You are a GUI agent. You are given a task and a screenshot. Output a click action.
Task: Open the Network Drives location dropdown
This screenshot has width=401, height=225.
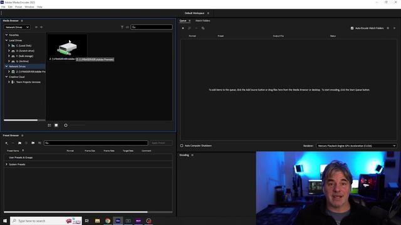tap(17, 27)
